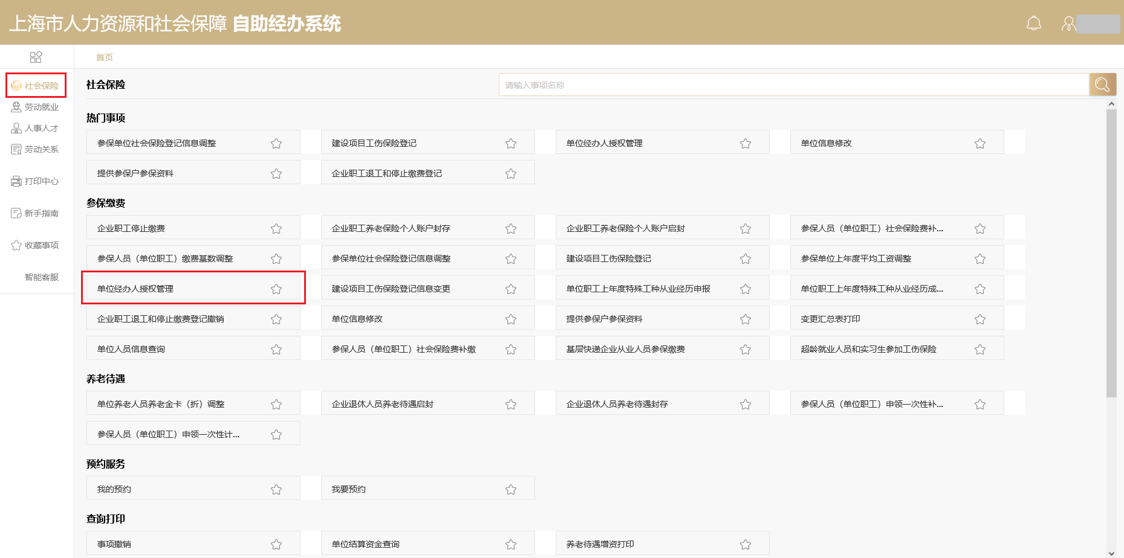This screenshot has height=558, width=1124.
Task: Star 我要预约 item
Action: (511, 489)
